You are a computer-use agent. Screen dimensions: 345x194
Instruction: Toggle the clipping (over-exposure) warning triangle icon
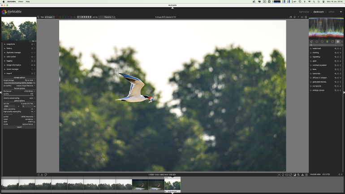click(x=302, y=175)
